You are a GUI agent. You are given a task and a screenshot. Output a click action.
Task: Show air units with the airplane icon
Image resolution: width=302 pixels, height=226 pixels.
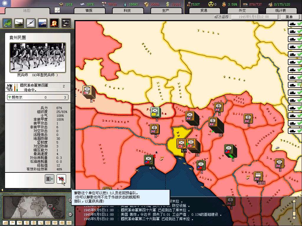point(31,23)
